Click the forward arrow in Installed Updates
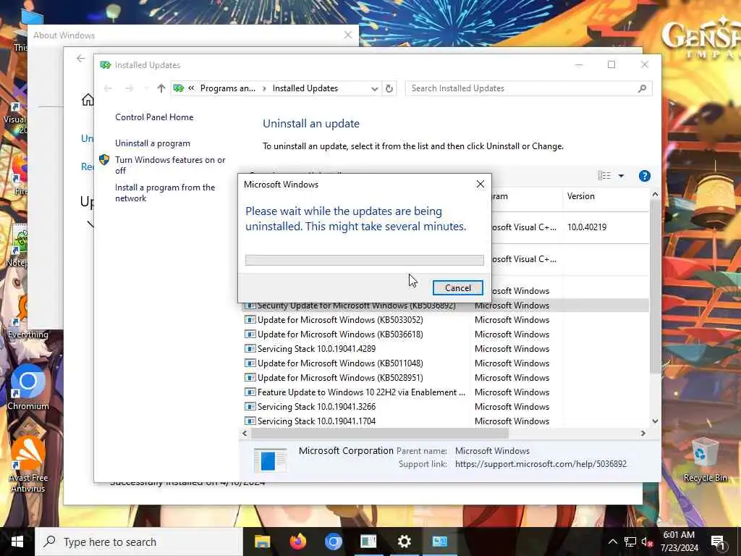This screenshot has width=741, height=556. click(x=129, y=88)
